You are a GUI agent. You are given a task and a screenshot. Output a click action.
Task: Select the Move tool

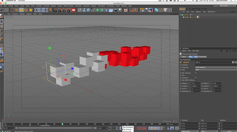point(17,10)
